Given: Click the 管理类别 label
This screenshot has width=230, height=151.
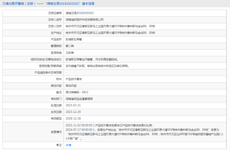Looking at the screenshot, I should tap(56, 46).
